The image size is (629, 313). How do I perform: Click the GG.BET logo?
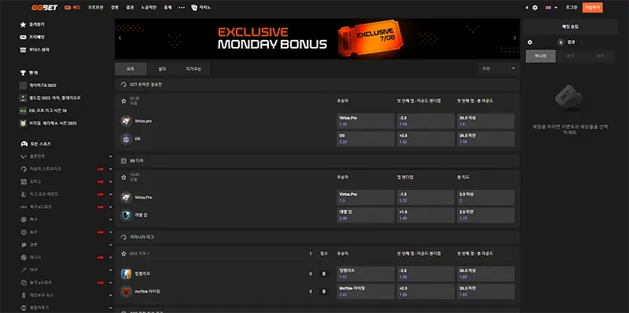(x=45, y=7)
